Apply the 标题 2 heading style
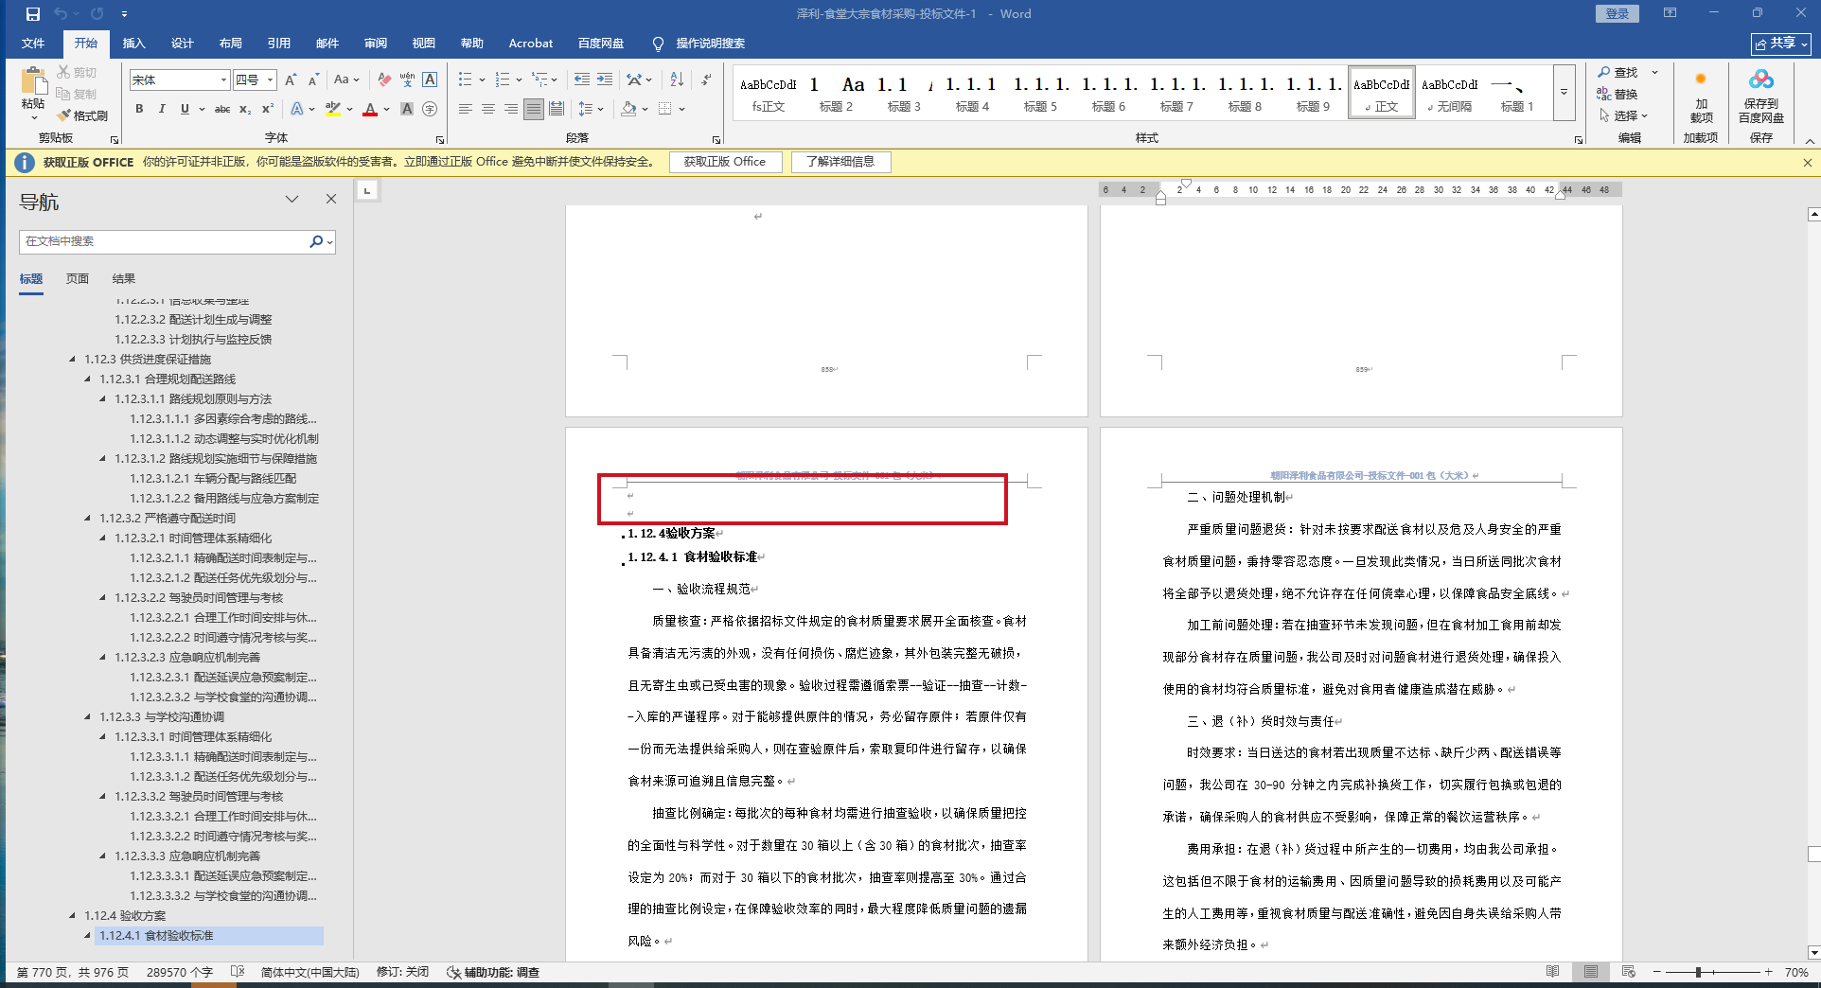The image size is (1821, 988). tap(836, 93)
